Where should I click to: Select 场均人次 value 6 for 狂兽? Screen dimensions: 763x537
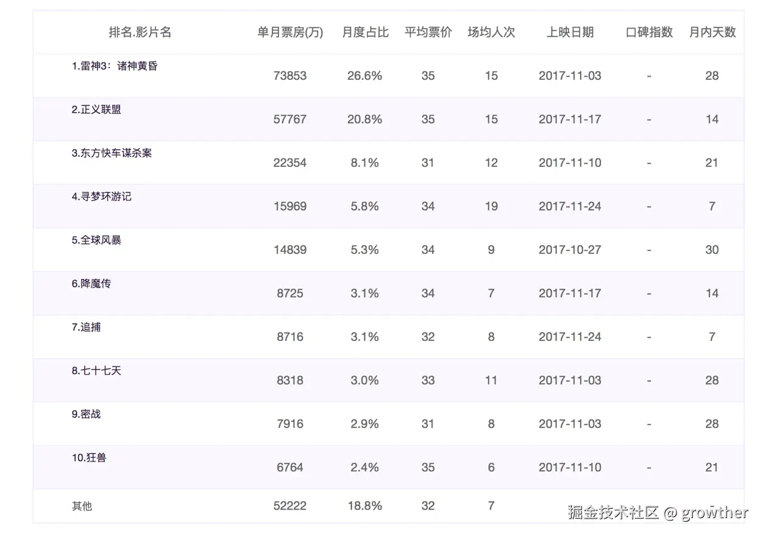click(491, 468)
